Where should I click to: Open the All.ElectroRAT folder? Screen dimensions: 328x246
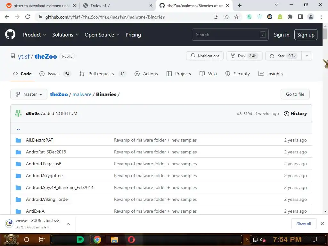click(x=39, y=140)
